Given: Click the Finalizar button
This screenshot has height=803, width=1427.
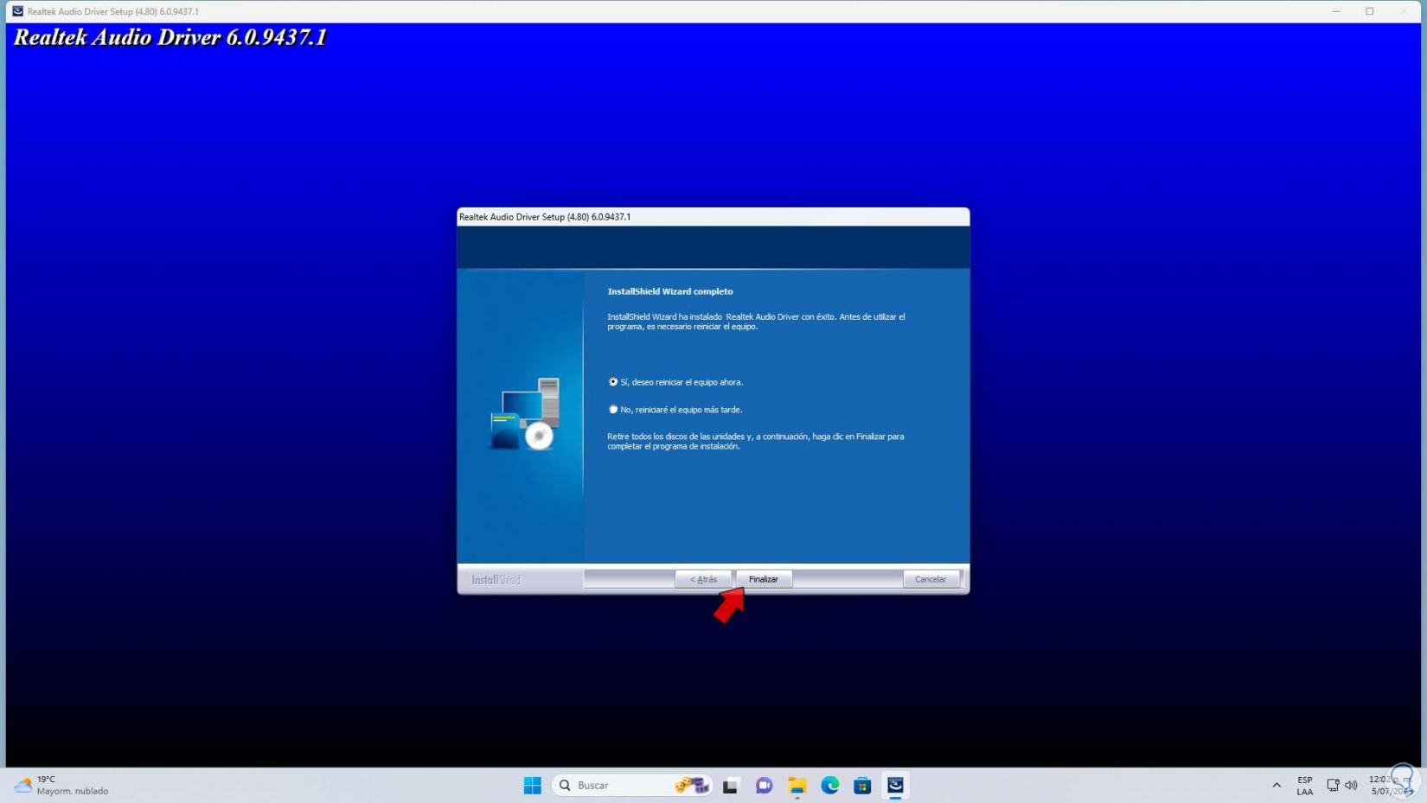Looking at the screenshot, I should (763, 579).
